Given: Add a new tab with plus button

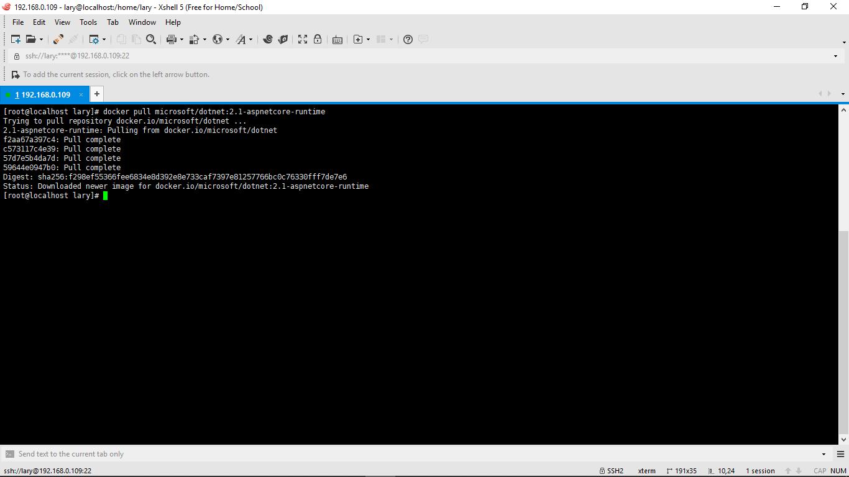Looking at the screenshot, I should coord(97,94).
